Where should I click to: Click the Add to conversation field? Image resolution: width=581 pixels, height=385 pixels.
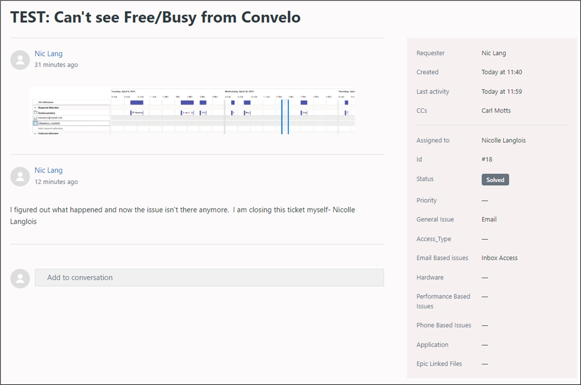coord(209,278)
